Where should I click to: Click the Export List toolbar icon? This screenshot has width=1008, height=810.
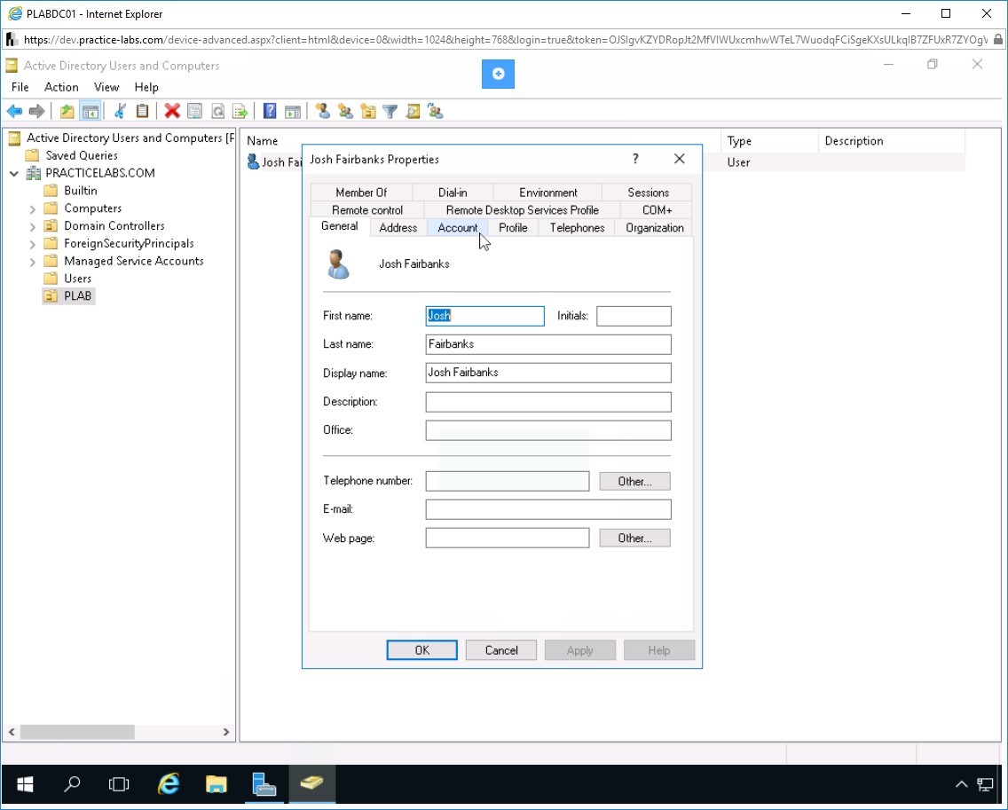(x=240, y=111)
